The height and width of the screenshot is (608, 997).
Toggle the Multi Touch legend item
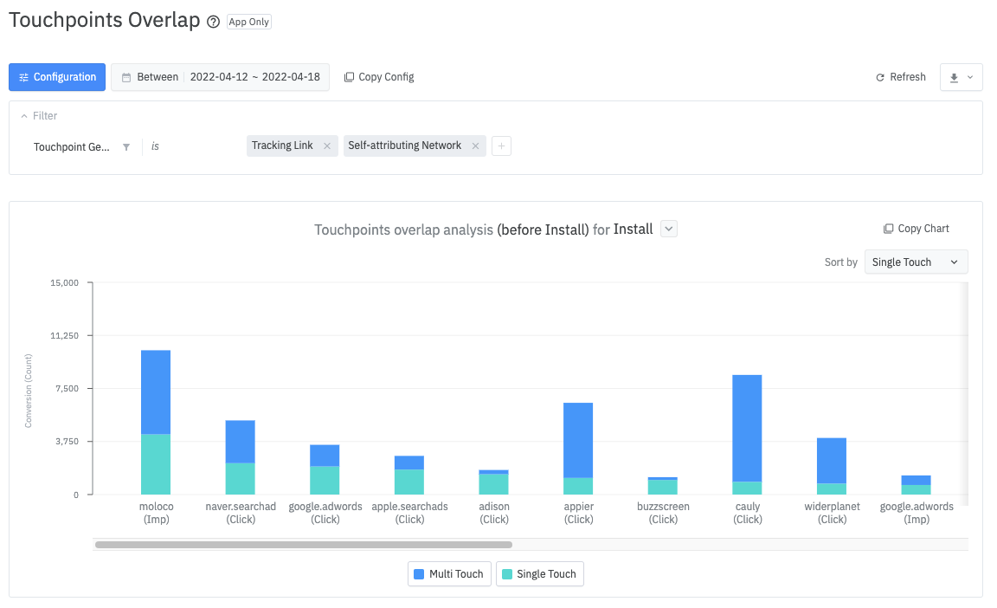pyautogui.click(x=449, y=573)
